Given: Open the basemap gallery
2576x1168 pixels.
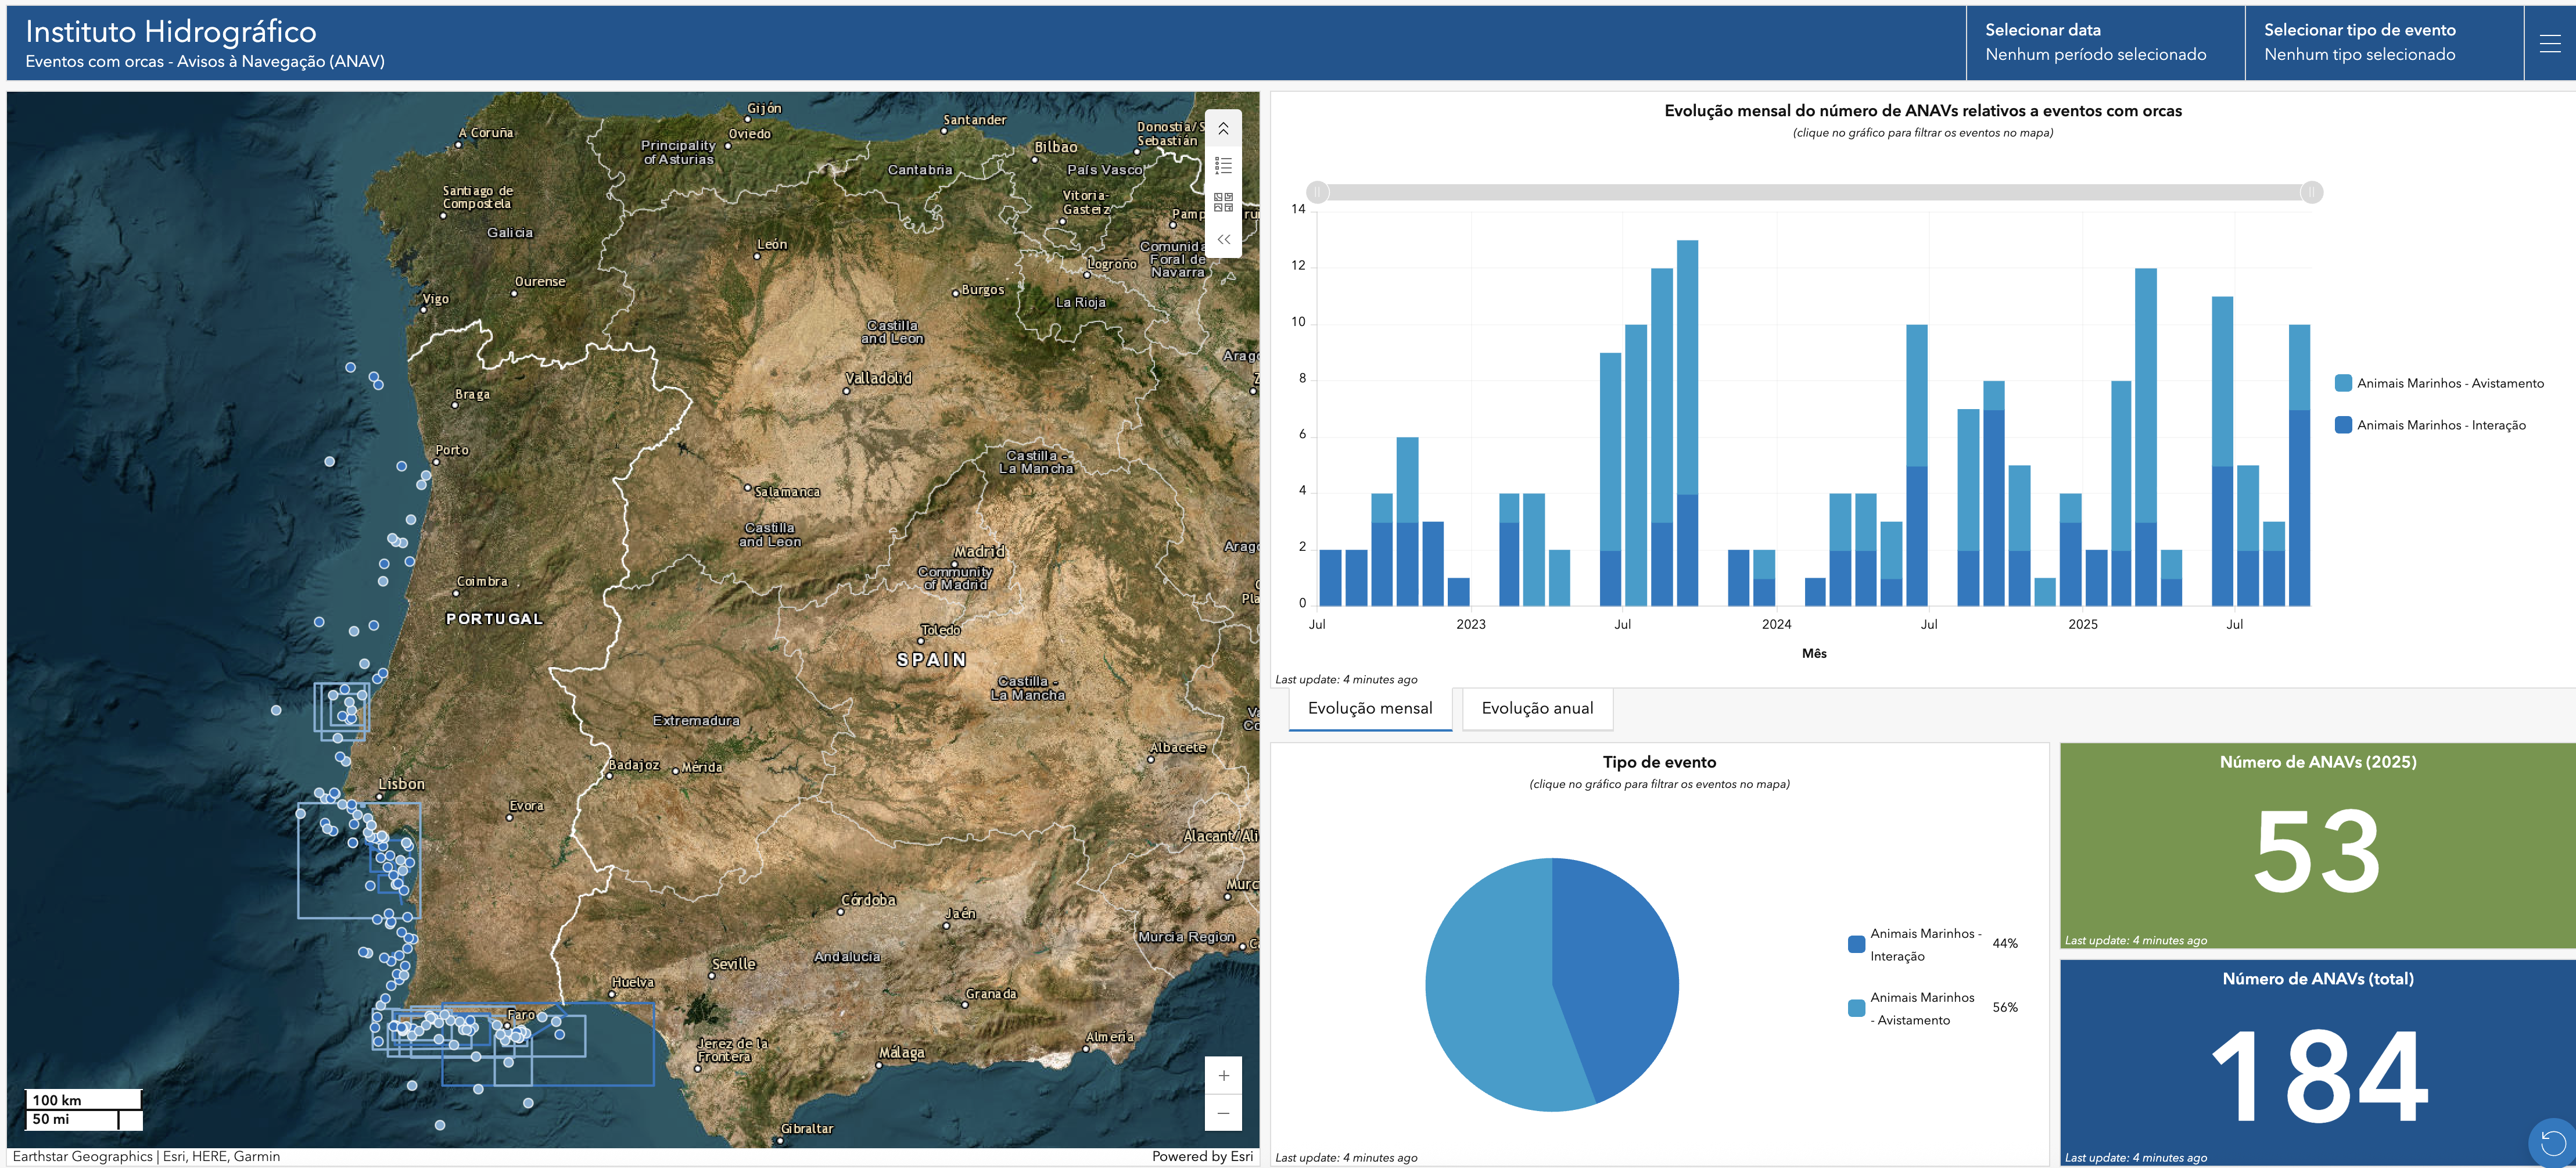Looking at the screenshot, I should coord(1223,202).
